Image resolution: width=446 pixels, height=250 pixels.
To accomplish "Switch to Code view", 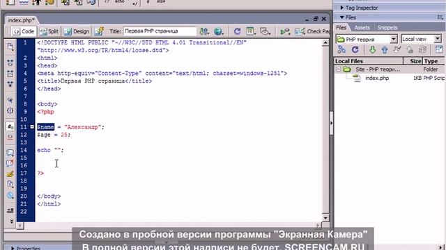I will [24, 31].
